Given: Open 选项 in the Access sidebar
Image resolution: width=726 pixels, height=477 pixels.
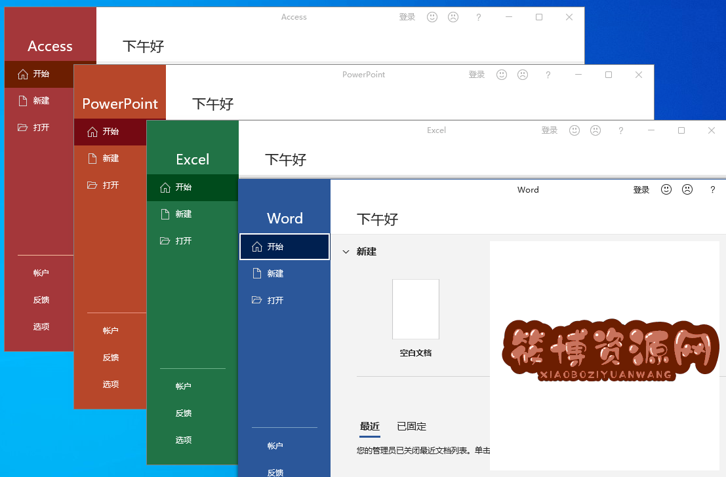Looking at the screenshot, I should pyautogui.click(x=41, y=327).
